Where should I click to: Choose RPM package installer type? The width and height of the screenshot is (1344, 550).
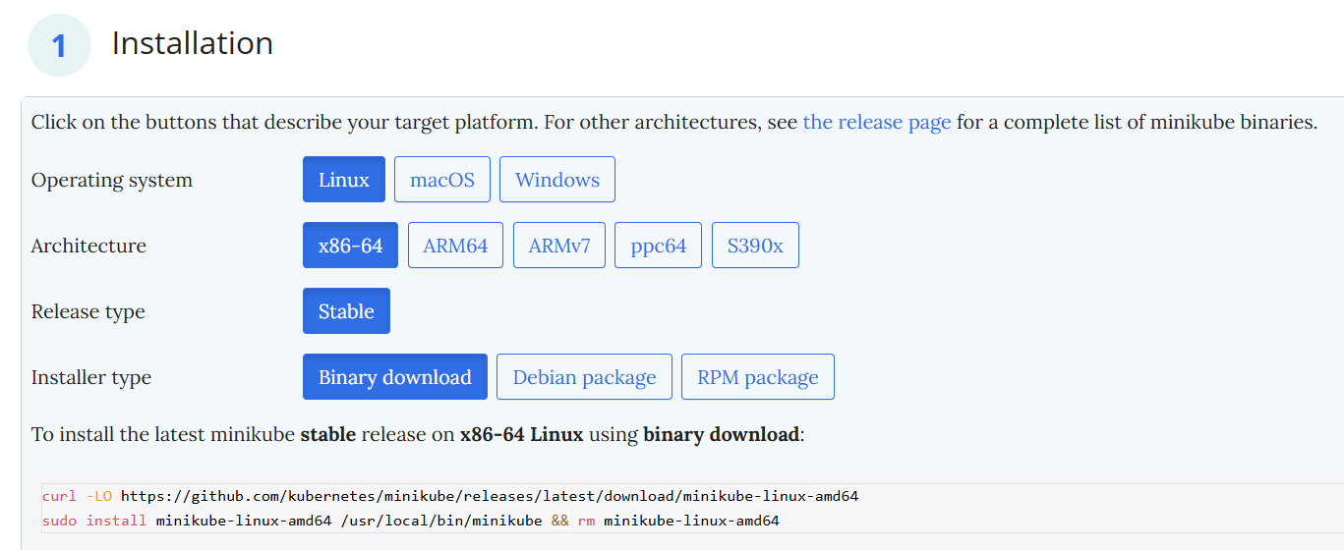pyautogui.click(x=758, y=377)
